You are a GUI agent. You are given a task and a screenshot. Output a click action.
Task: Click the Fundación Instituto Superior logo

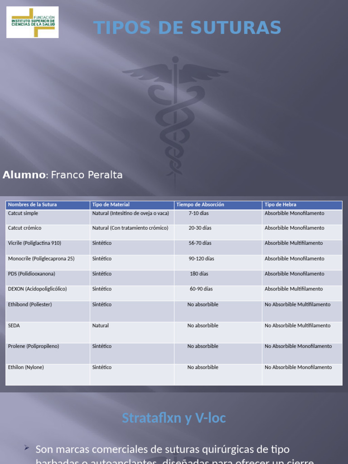pos(32,22)
